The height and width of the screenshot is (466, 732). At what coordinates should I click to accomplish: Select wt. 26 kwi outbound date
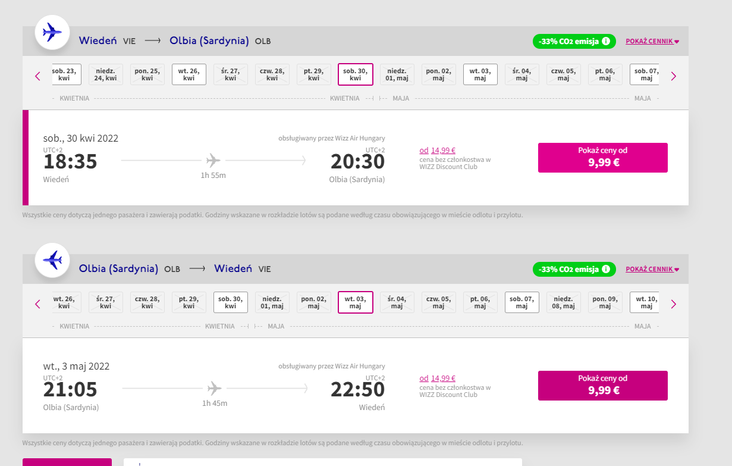tap(189, 74)
